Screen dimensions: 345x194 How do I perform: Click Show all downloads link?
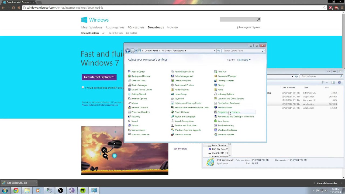[x=327, y=183]
